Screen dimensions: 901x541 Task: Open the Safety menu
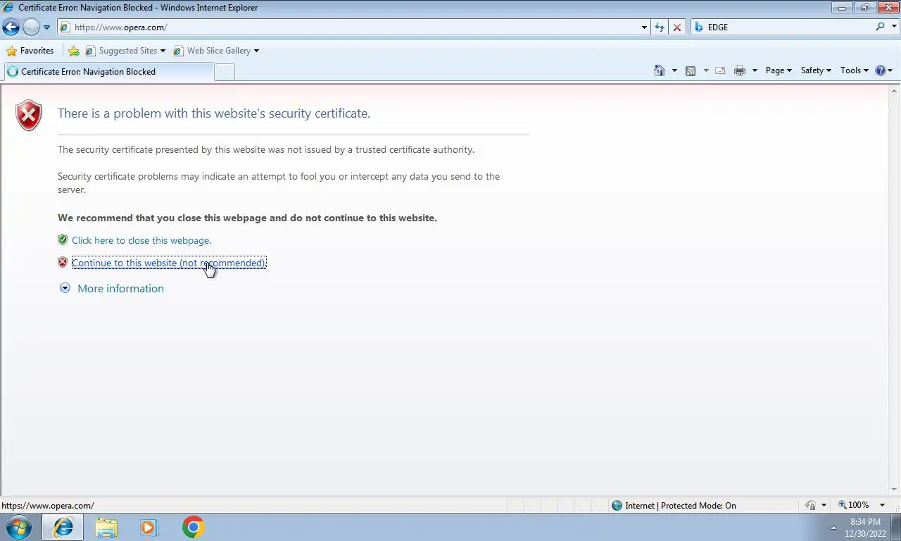coord(816,70)
